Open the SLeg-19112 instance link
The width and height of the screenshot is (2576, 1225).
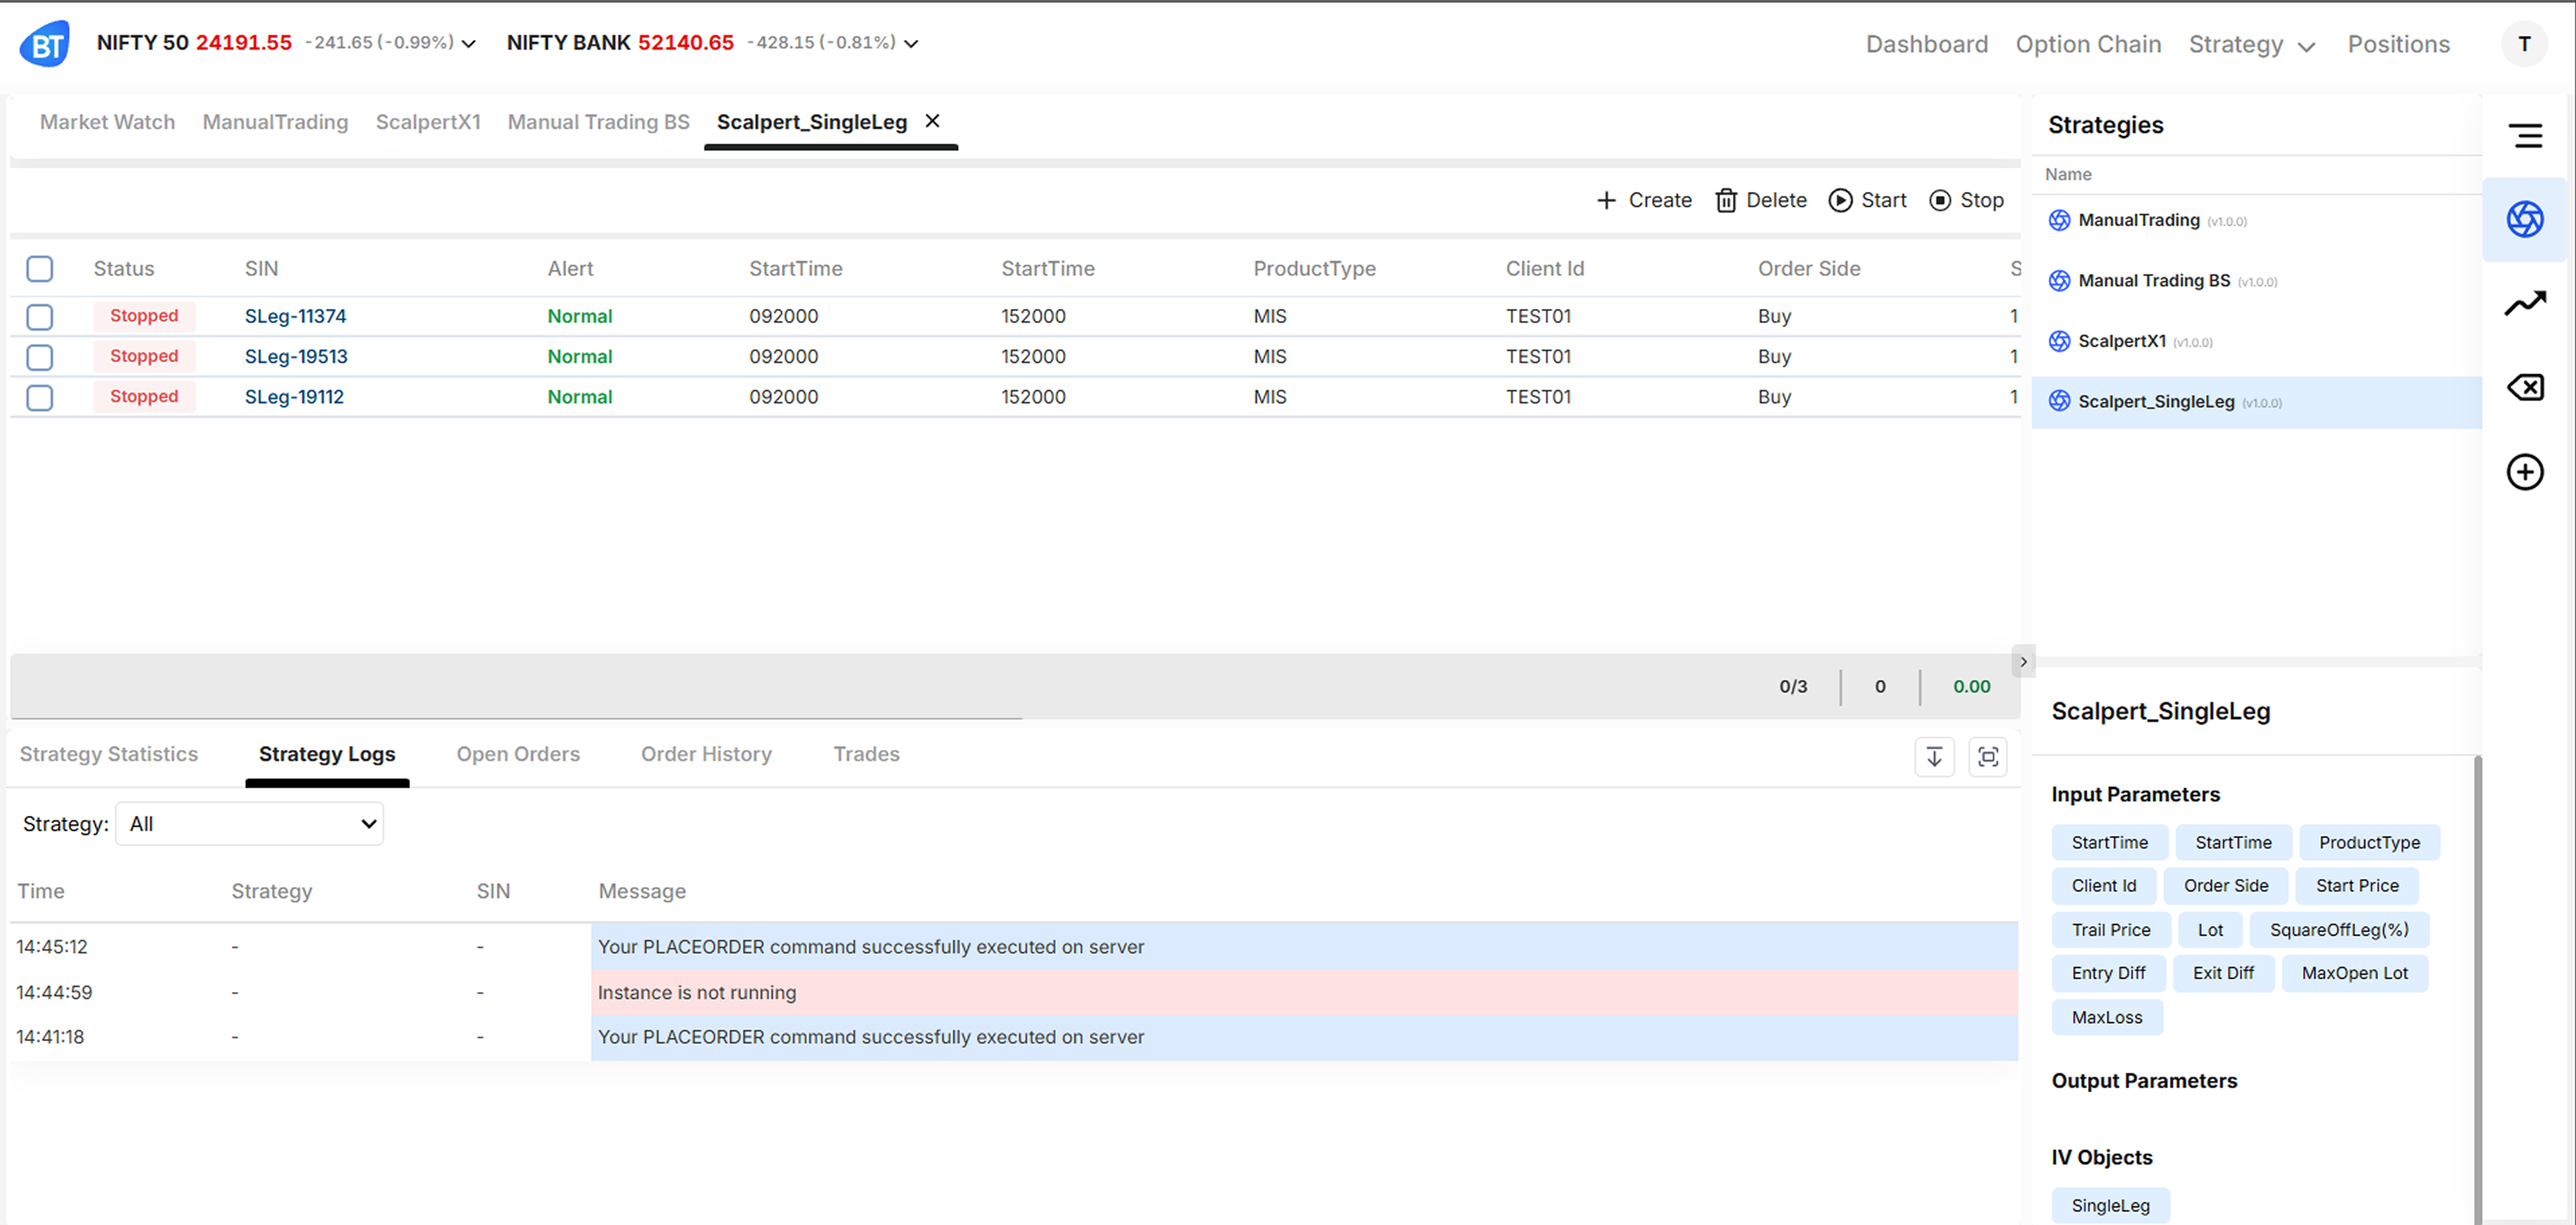coord(294,397)
